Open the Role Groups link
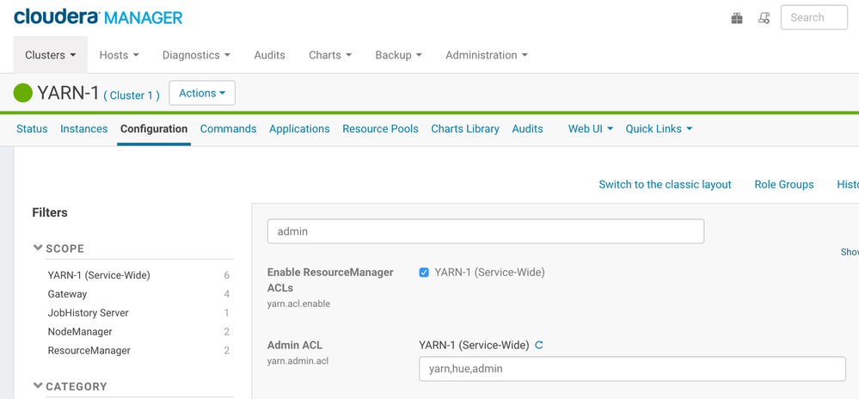The height and width of the screenshot is (399, 859). tap(783, 184)
